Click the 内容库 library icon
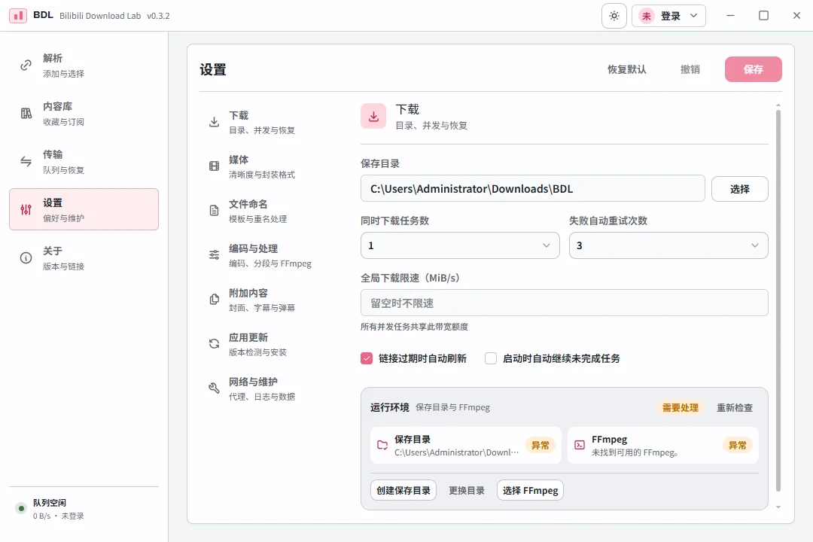Image resolution: width=813 pixels, height=542 pixels. pyautogui.click(x=26, y=114)
